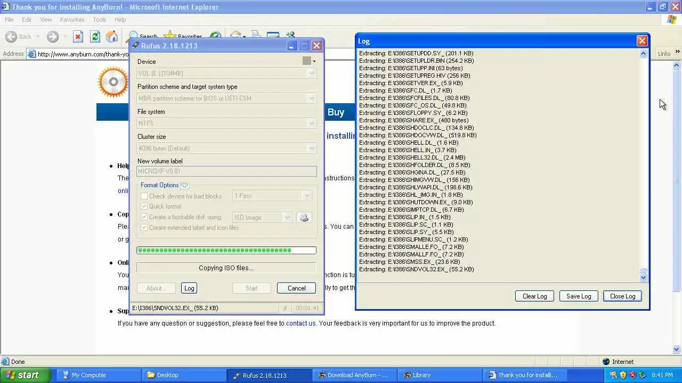Click the Save Log button

tap(579, 296)
